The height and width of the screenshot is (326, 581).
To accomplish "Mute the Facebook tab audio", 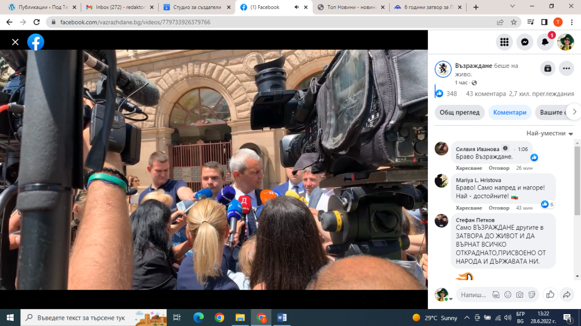I will (x=296, y=7).
